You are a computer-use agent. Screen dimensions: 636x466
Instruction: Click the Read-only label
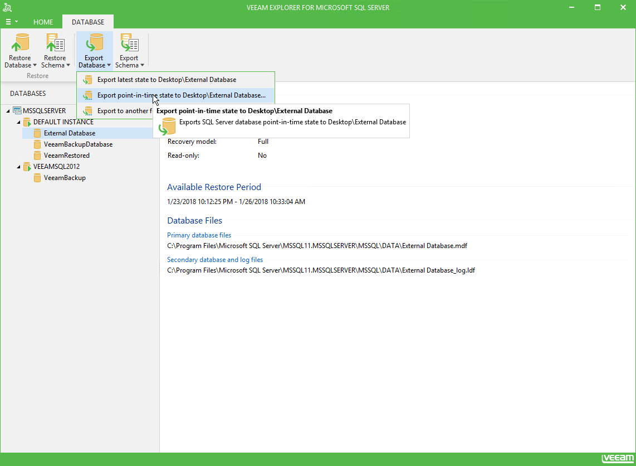point(183,156)
